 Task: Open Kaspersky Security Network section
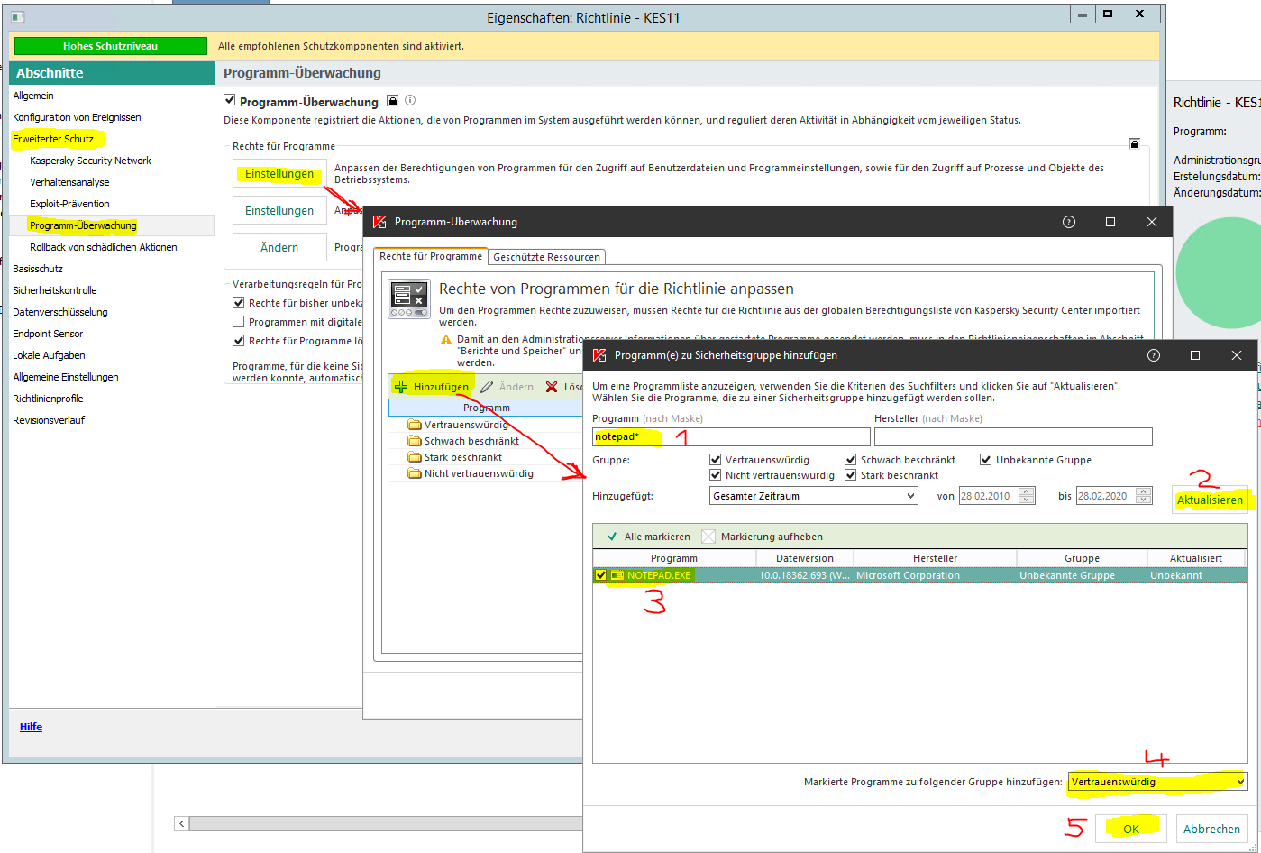pos(90,161)
